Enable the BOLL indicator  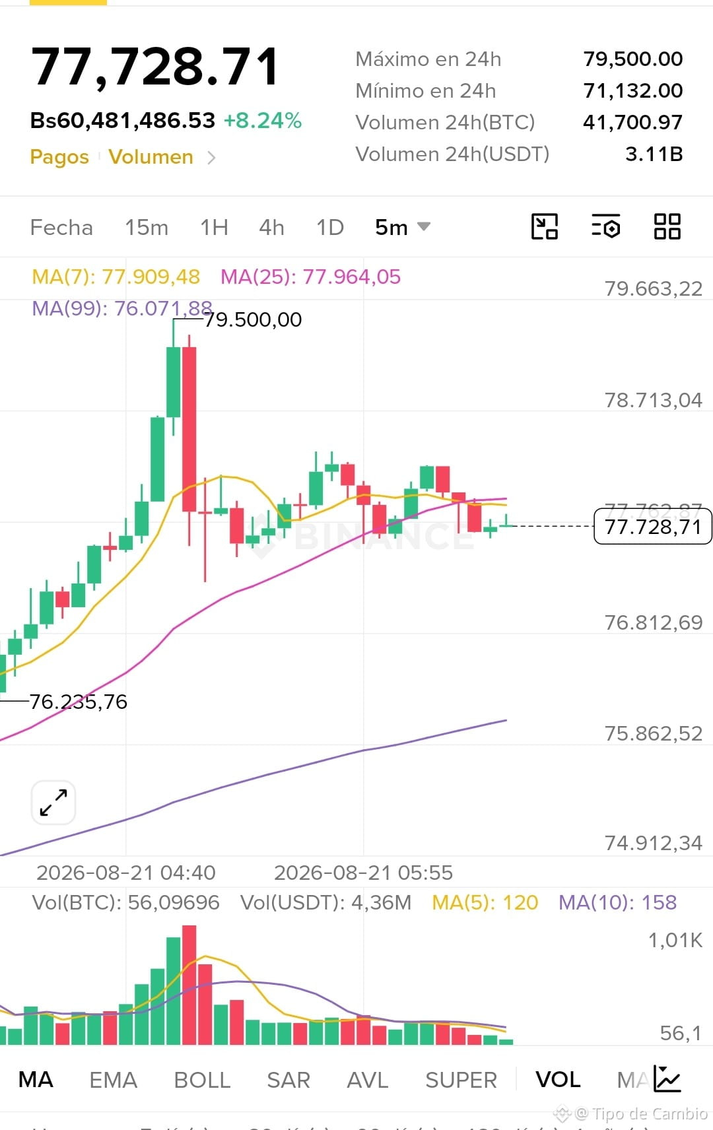[202, 1080]
